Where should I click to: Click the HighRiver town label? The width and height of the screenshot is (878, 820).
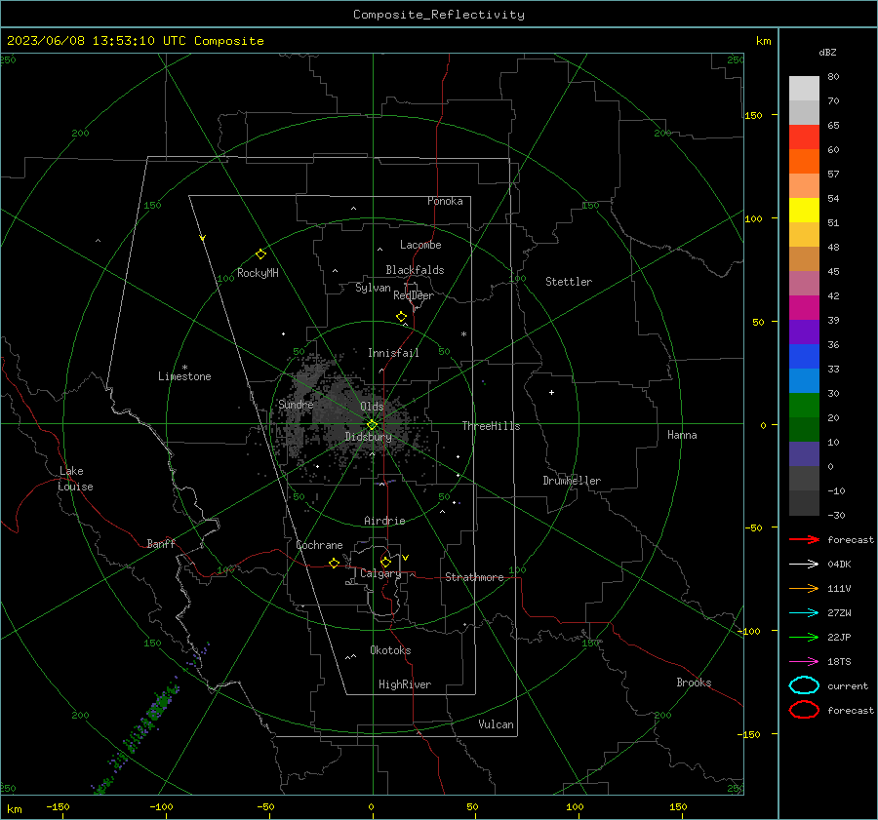coord(405,684)
